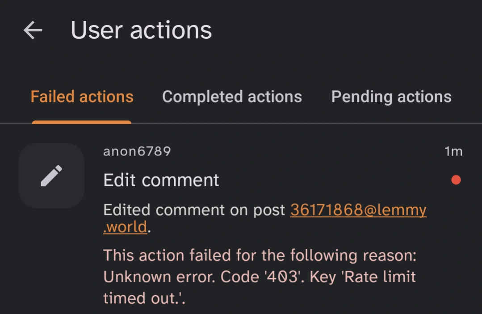Click the orange underline below Failed actions
Viewport: 482px width, 314px height.
coord(82,122)
